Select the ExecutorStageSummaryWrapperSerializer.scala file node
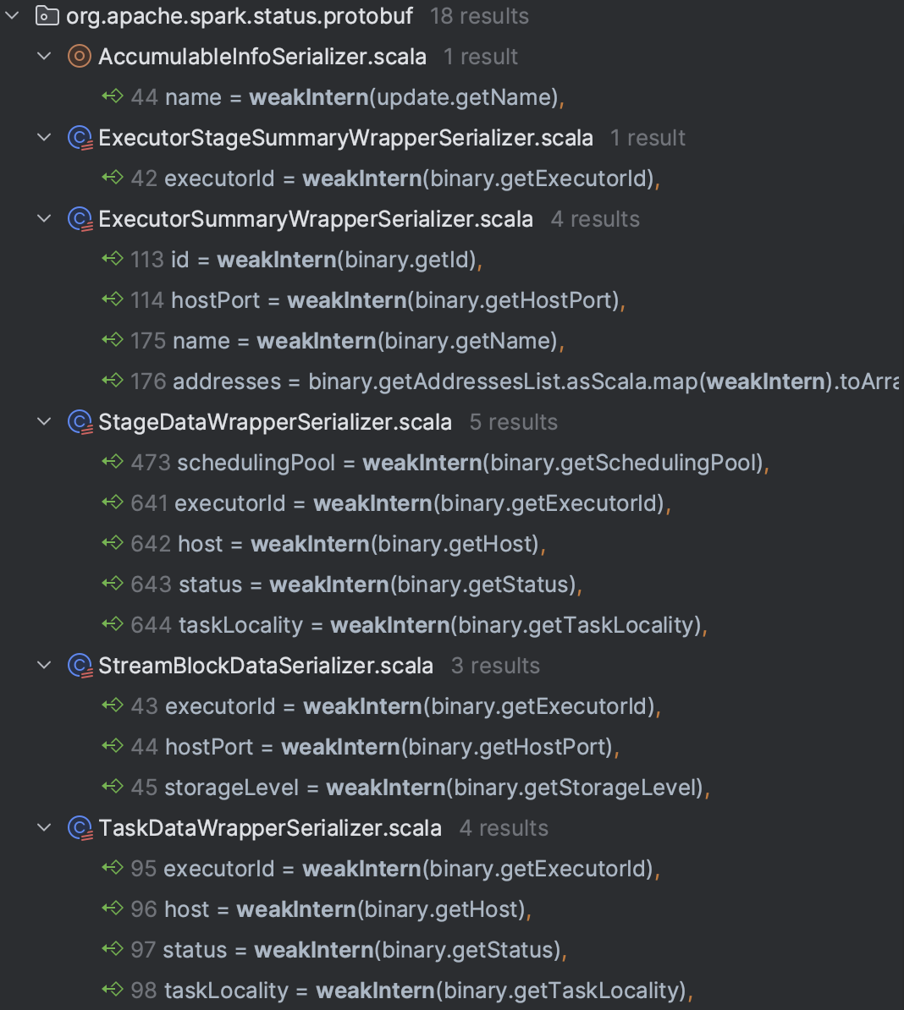Image resolution: width=904 pixels, height=1010 pixels. click(x=345, y=138)
